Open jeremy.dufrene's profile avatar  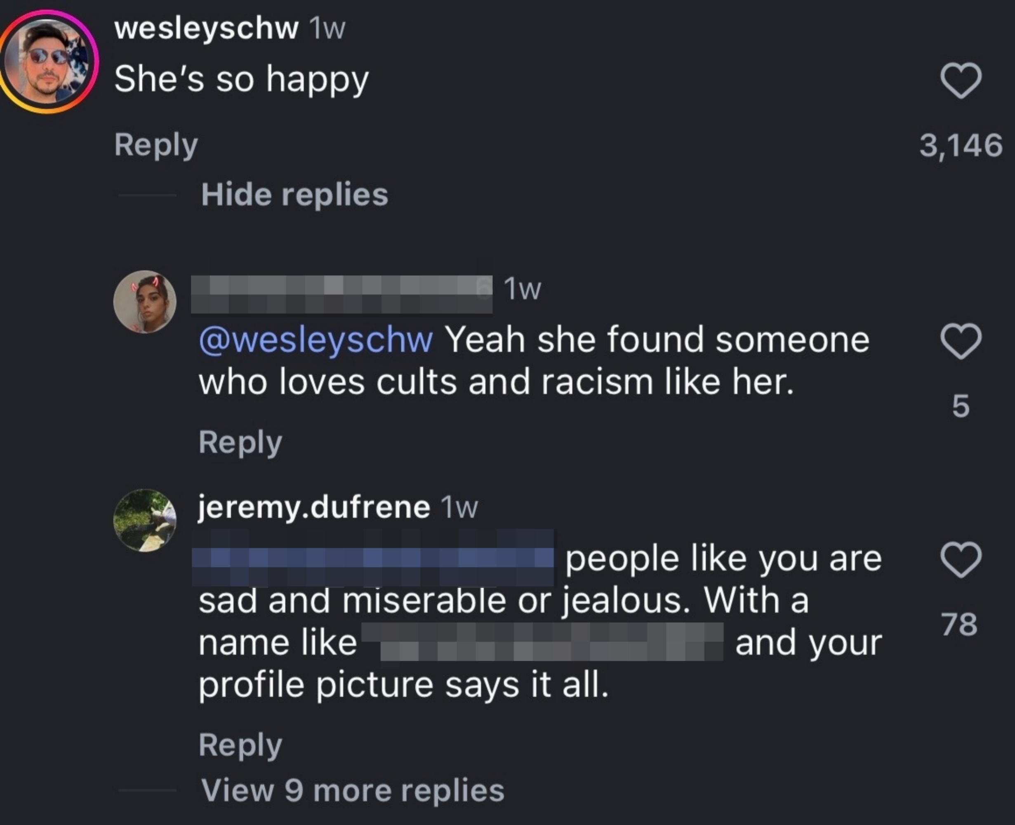click(x=145, y=521)
